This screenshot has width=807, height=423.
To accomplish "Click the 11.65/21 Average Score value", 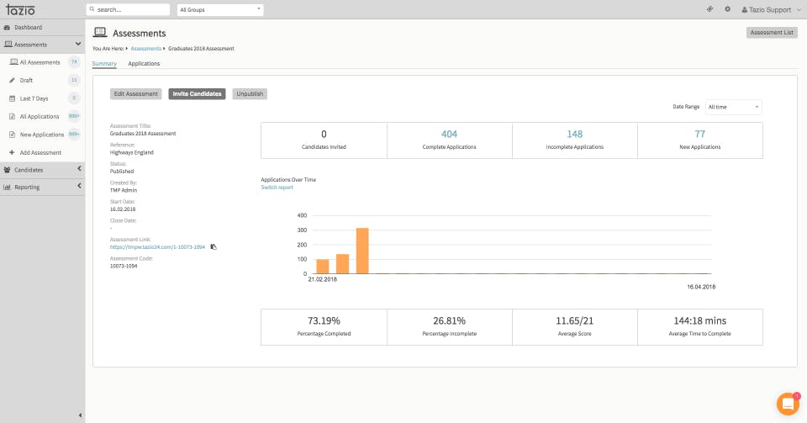I will 574,320.
